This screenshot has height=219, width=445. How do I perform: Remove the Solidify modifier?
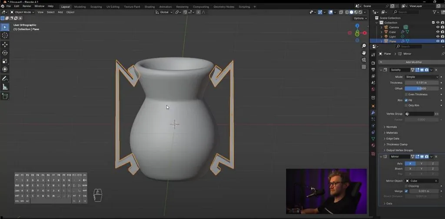pyautogui.click(x=436, y=70)
